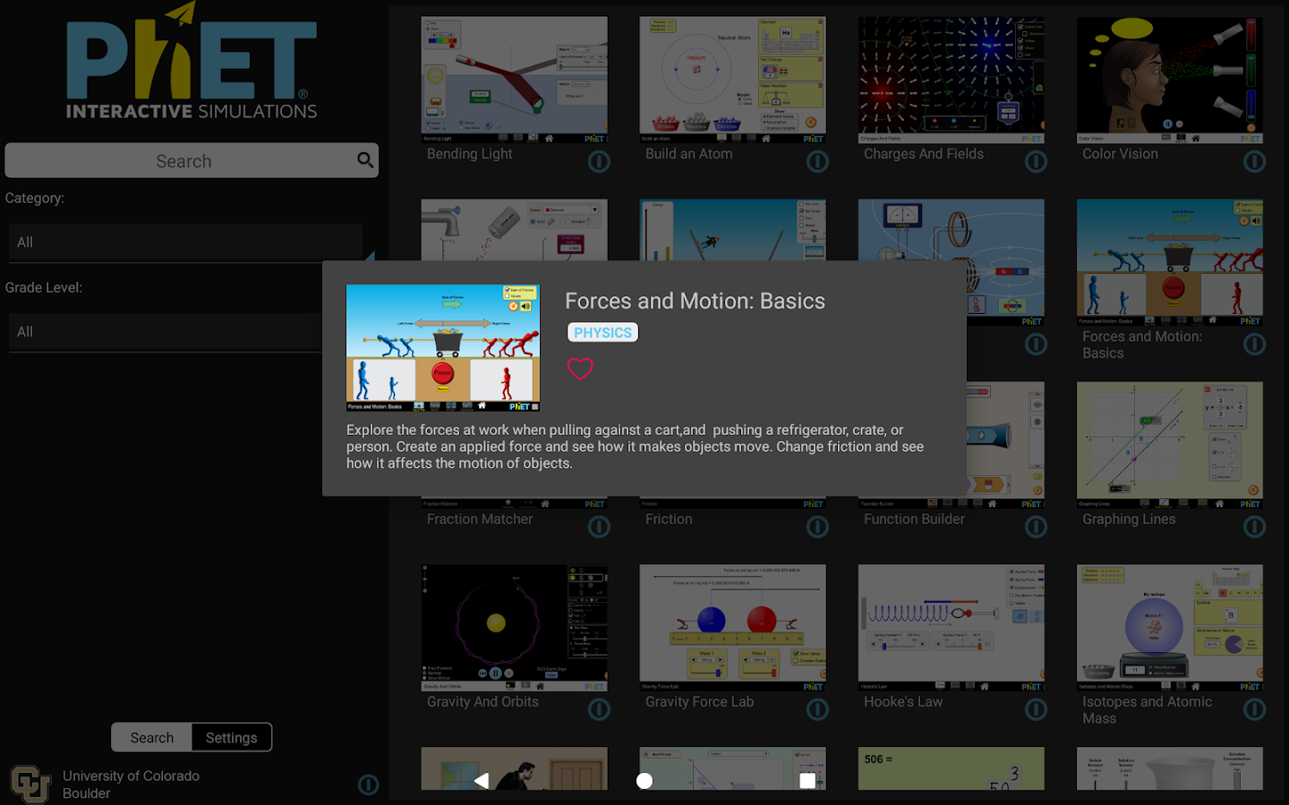Click University of Colorado Boulder text
This screenshot has width=1289, height=805.
[131, 784]
